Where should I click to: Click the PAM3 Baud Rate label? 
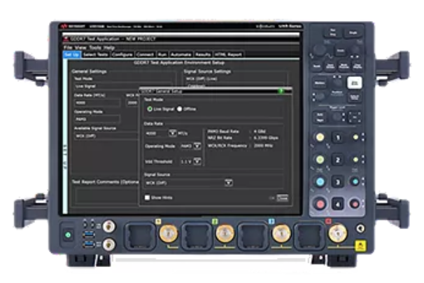223,132
